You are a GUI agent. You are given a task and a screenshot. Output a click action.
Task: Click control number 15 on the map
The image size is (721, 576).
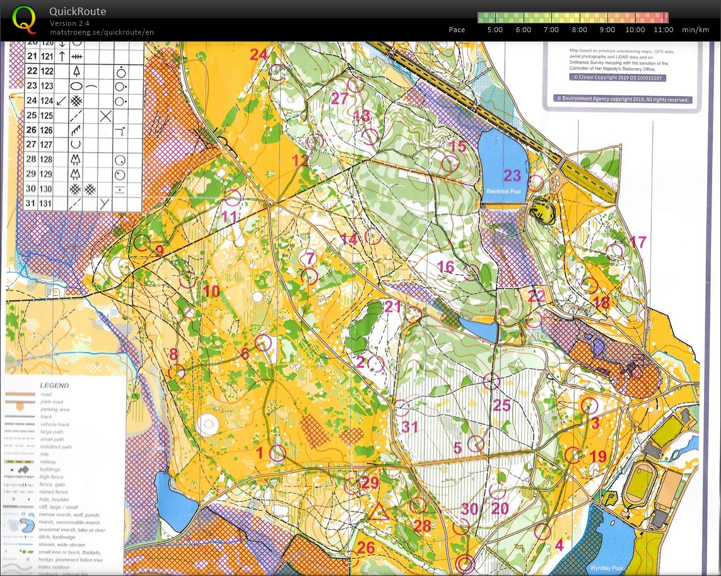(457, 146)
